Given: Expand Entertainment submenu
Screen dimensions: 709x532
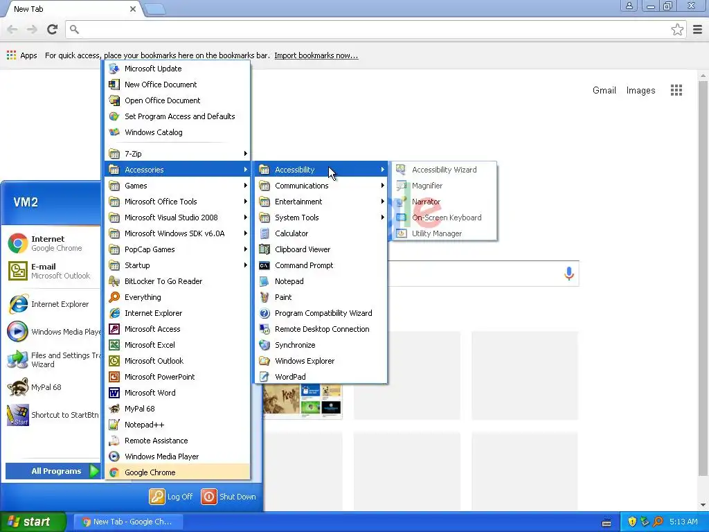Looking at the screenshot, I should [x=321, y=202].
